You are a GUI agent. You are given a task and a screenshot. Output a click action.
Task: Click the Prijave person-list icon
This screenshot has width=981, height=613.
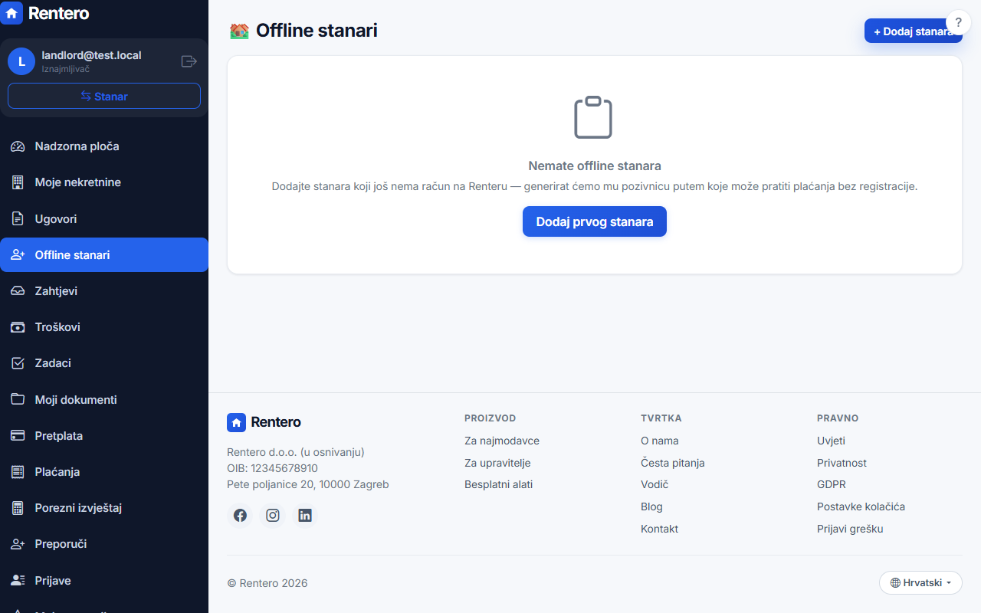pos(18,581)
